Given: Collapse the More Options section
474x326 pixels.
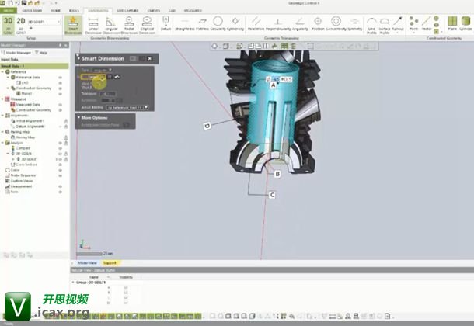Looking at the screenshot, I should pyautogui.click(x=78, y=117).
